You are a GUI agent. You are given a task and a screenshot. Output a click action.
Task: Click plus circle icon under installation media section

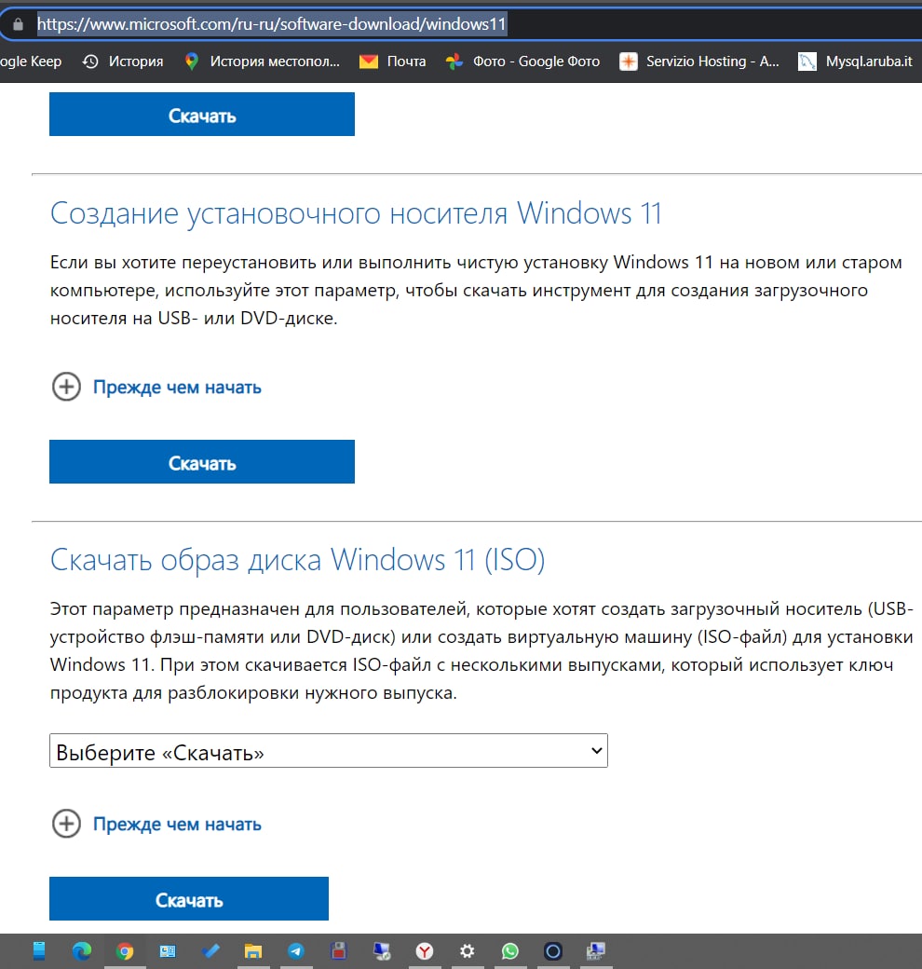66,387
